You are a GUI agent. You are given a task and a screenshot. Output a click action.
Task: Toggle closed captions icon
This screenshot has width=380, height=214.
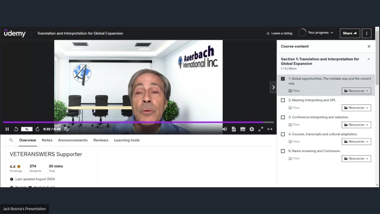coord(243,129)
